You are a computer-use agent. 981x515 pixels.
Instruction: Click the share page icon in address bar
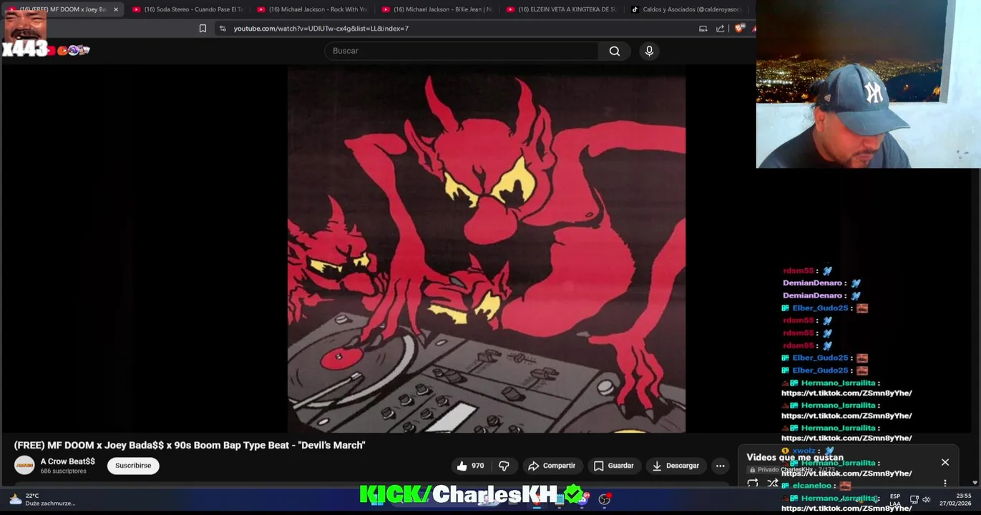click(x=720, y=29)
